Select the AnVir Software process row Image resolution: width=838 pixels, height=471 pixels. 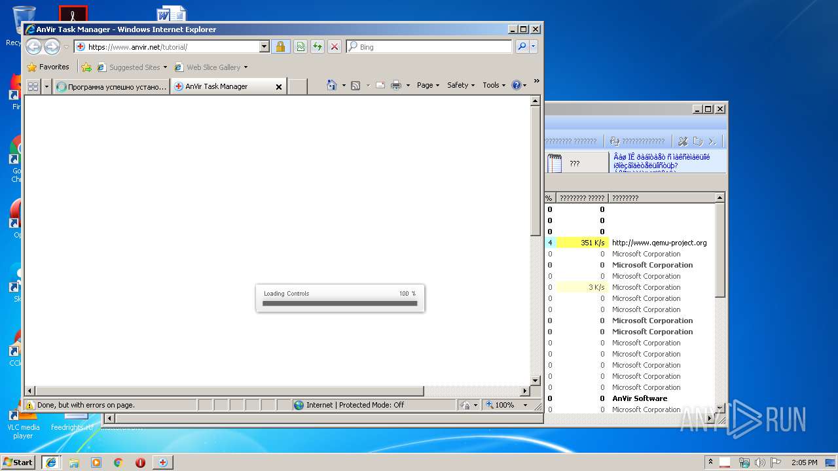(x=628, y=398)
